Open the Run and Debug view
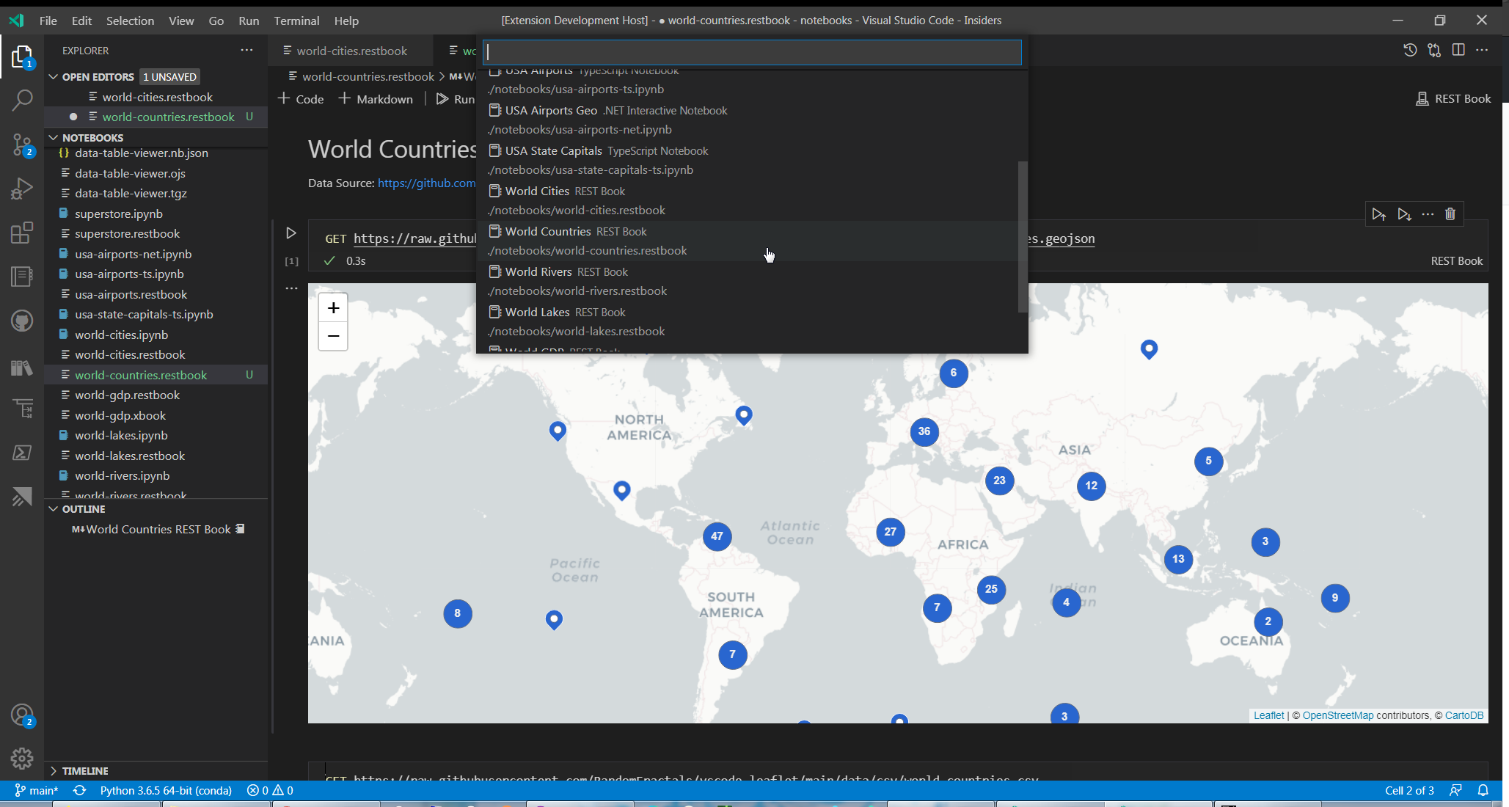 pyautogui.click(x=22, y=189)
